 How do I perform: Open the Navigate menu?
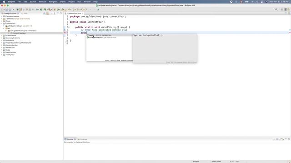pos(53,2)
